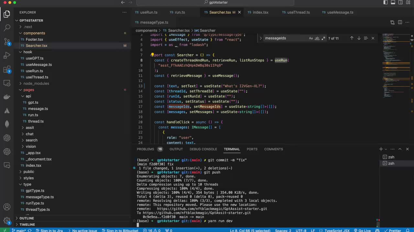Open the Search view in activity bar

7,28
